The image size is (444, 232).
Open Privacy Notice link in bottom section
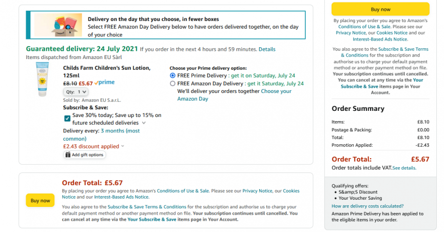(257, 191)
